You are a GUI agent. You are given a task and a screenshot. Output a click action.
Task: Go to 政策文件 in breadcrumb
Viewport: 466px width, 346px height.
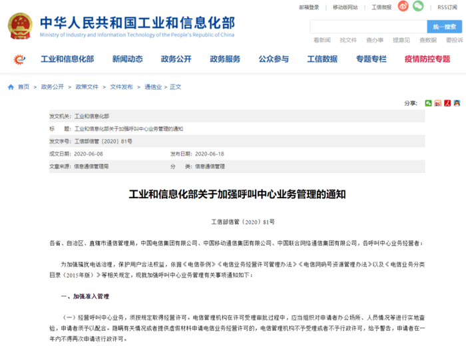(87, 87)
